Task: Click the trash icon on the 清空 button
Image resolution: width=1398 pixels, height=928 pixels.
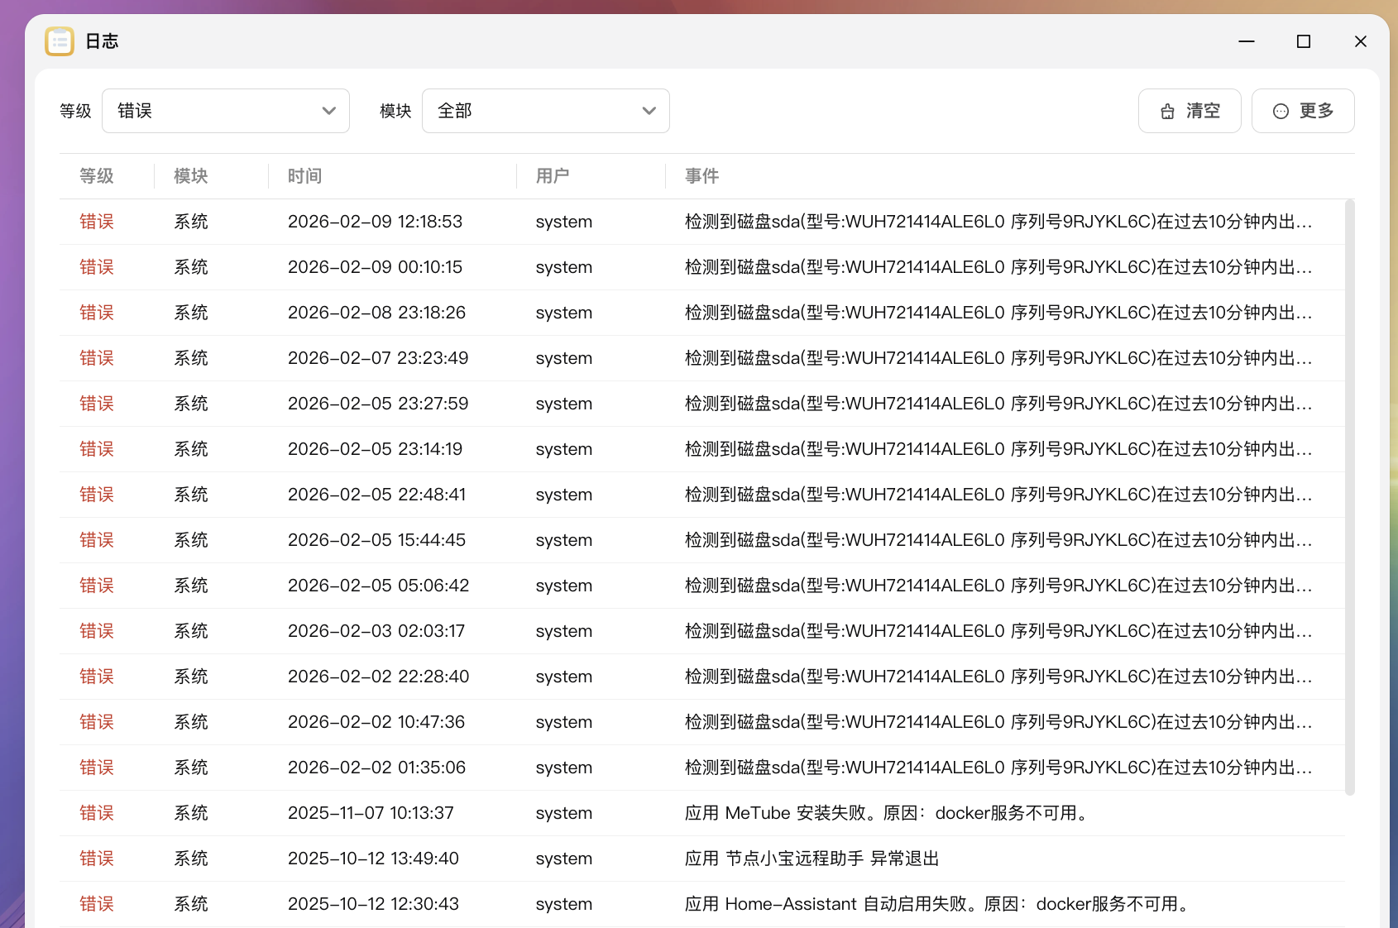Action: coord(1166,110)
